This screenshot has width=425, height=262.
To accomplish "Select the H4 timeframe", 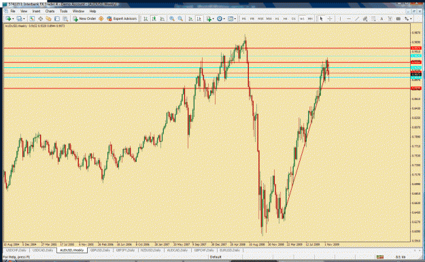I will [285, 19].
